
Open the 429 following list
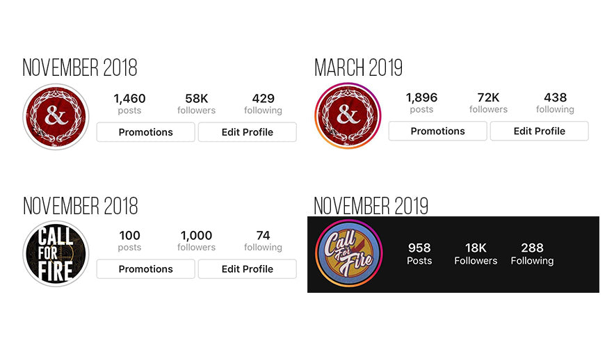click(x=263, y=104)
